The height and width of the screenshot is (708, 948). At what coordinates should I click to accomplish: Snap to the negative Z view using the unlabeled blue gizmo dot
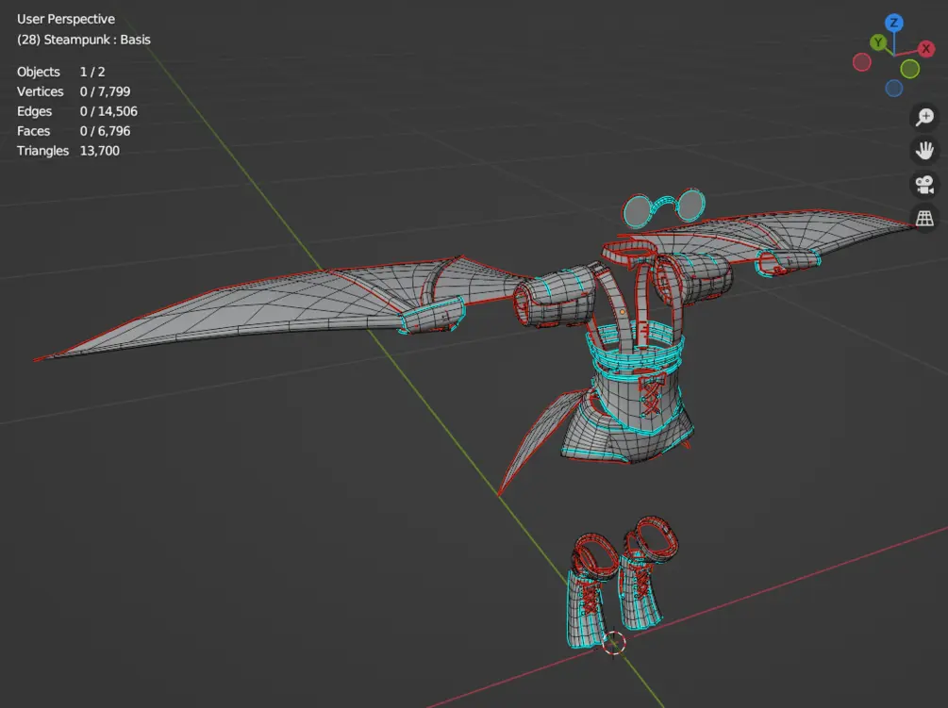click(893, 88)
